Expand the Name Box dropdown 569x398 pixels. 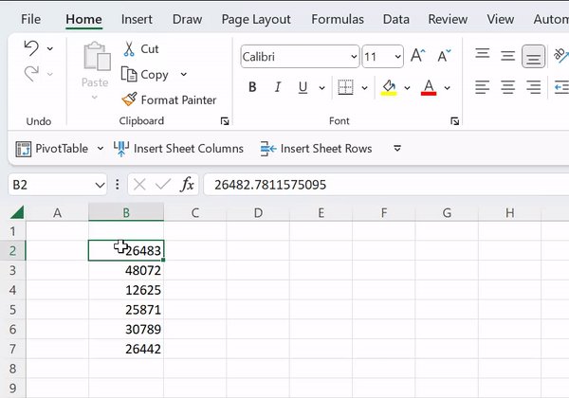(100, 185)
